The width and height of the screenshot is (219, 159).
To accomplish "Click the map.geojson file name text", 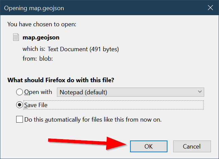I will click(x=40, y=37).
